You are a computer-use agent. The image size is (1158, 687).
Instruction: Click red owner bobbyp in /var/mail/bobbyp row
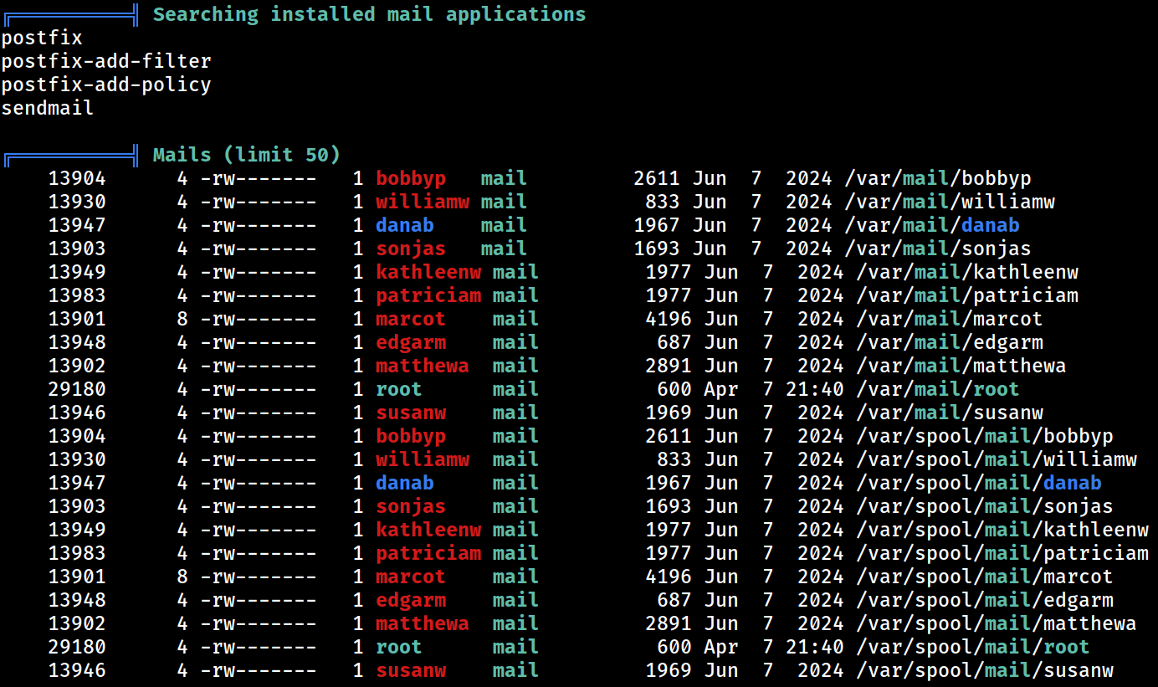pyautogui.click(x=411, y=178)
